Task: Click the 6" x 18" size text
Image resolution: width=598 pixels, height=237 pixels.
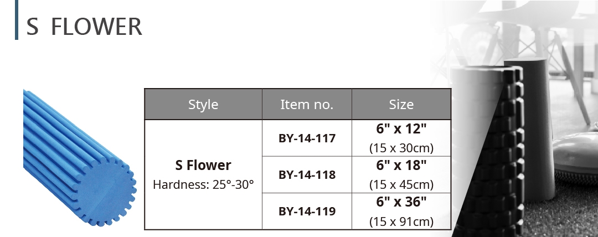Action: tap(401, 165)
